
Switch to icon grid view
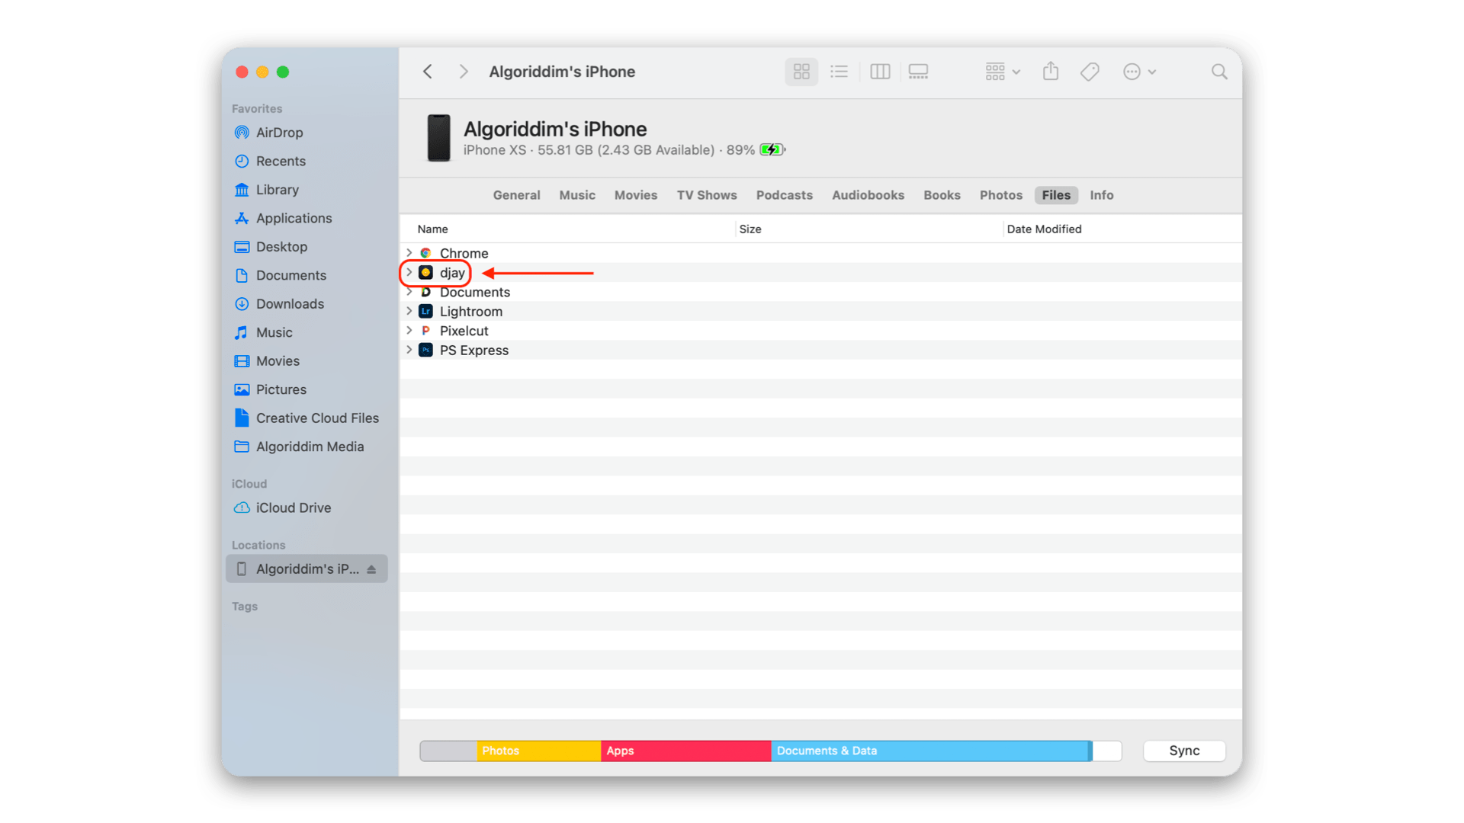click(801, 71)
